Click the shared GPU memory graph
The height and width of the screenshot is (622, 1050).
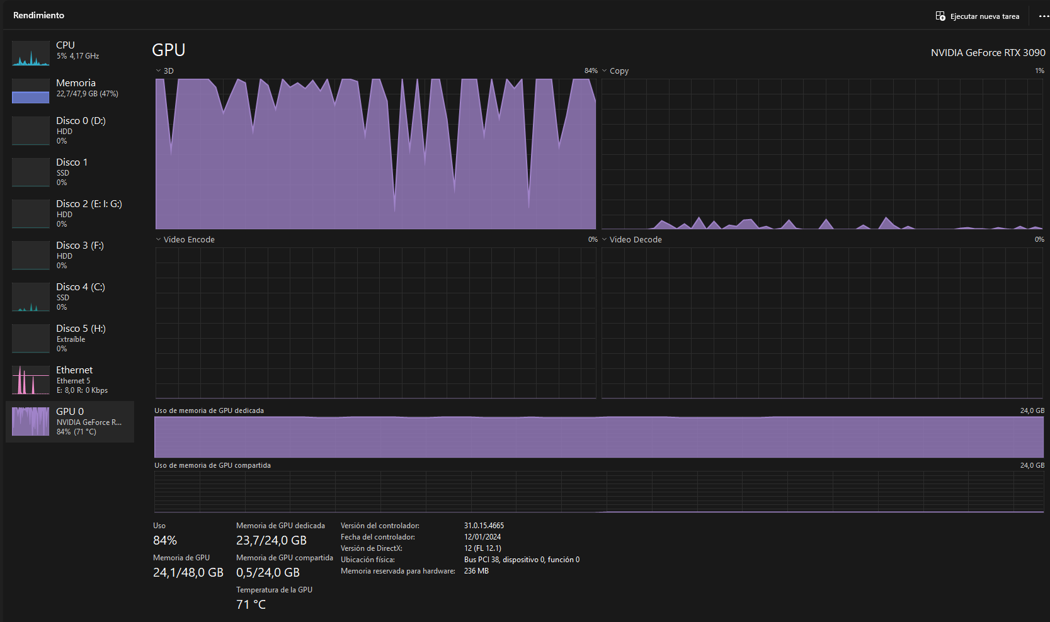(x=598, y=492)
